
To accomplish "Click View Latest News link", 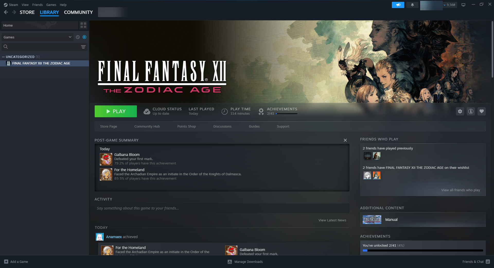I will pos(332,220).
